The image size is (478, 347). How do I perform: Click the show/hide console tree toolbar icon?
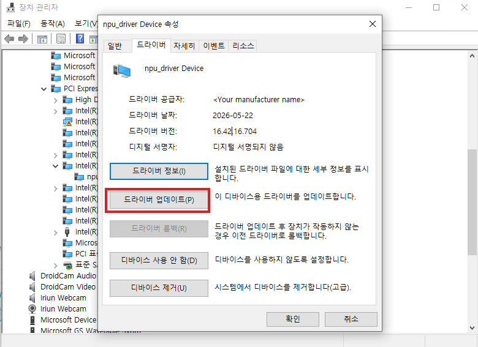(x=42, y=39)
